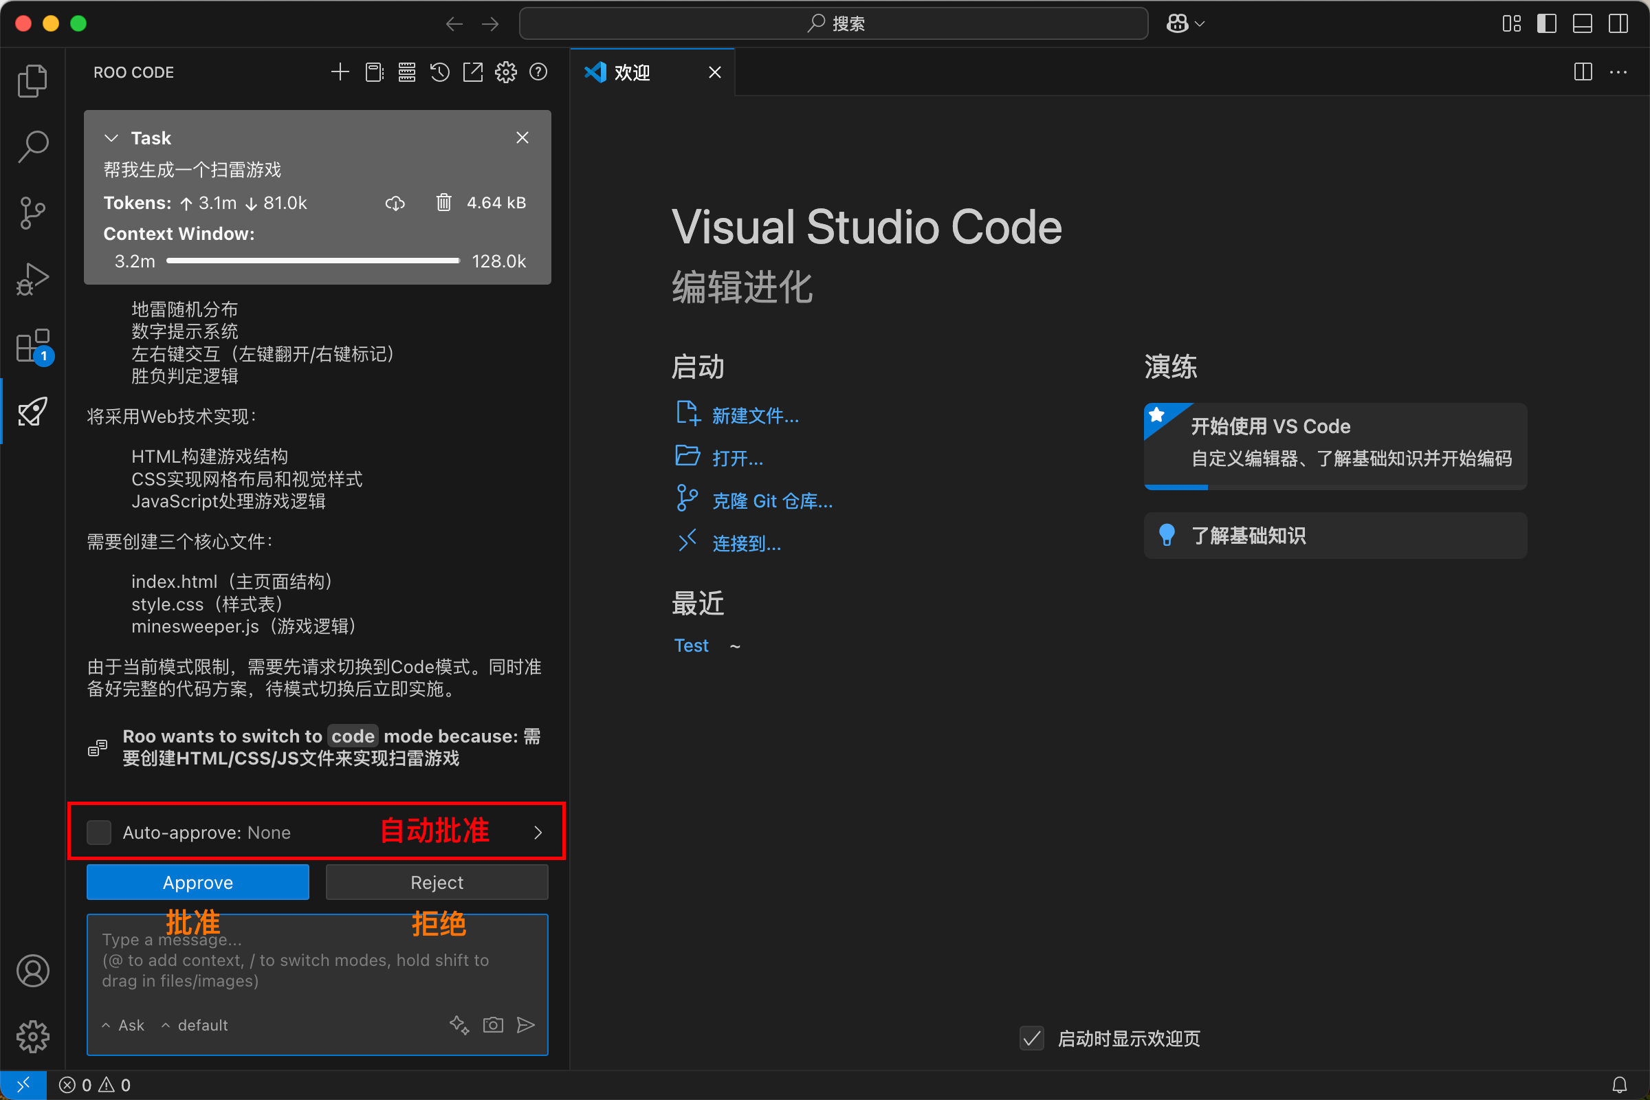Image resolution: width=1650 pixels, height=1100 pixels.
Task: Open the Accounts menu icon
Action: (x=32, y=971)
